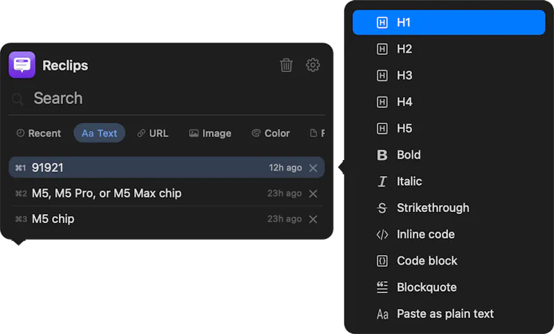Click the Italic I icon
554x334 pixels.
[382, 182]
